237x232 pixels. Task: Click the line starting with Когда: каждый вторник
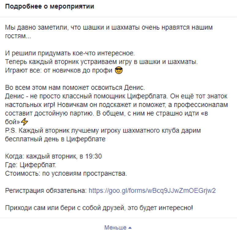coord(54,156)
